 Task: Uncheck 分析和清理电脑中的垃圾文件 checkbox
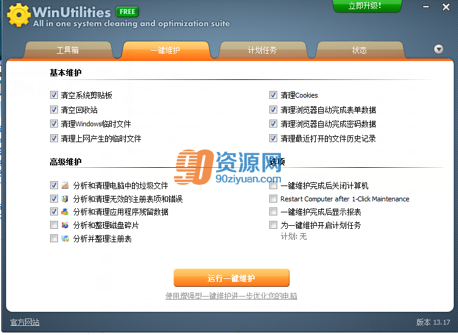point(54,185)
